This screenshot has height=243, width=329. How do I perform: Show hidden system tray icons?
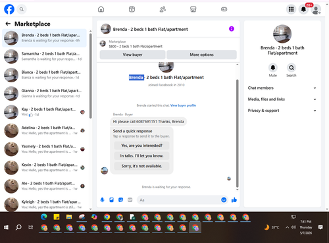pyautogui.click(x=287, y=227)
